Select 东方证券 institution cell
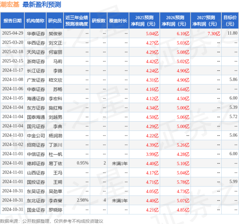 [36, 108]
